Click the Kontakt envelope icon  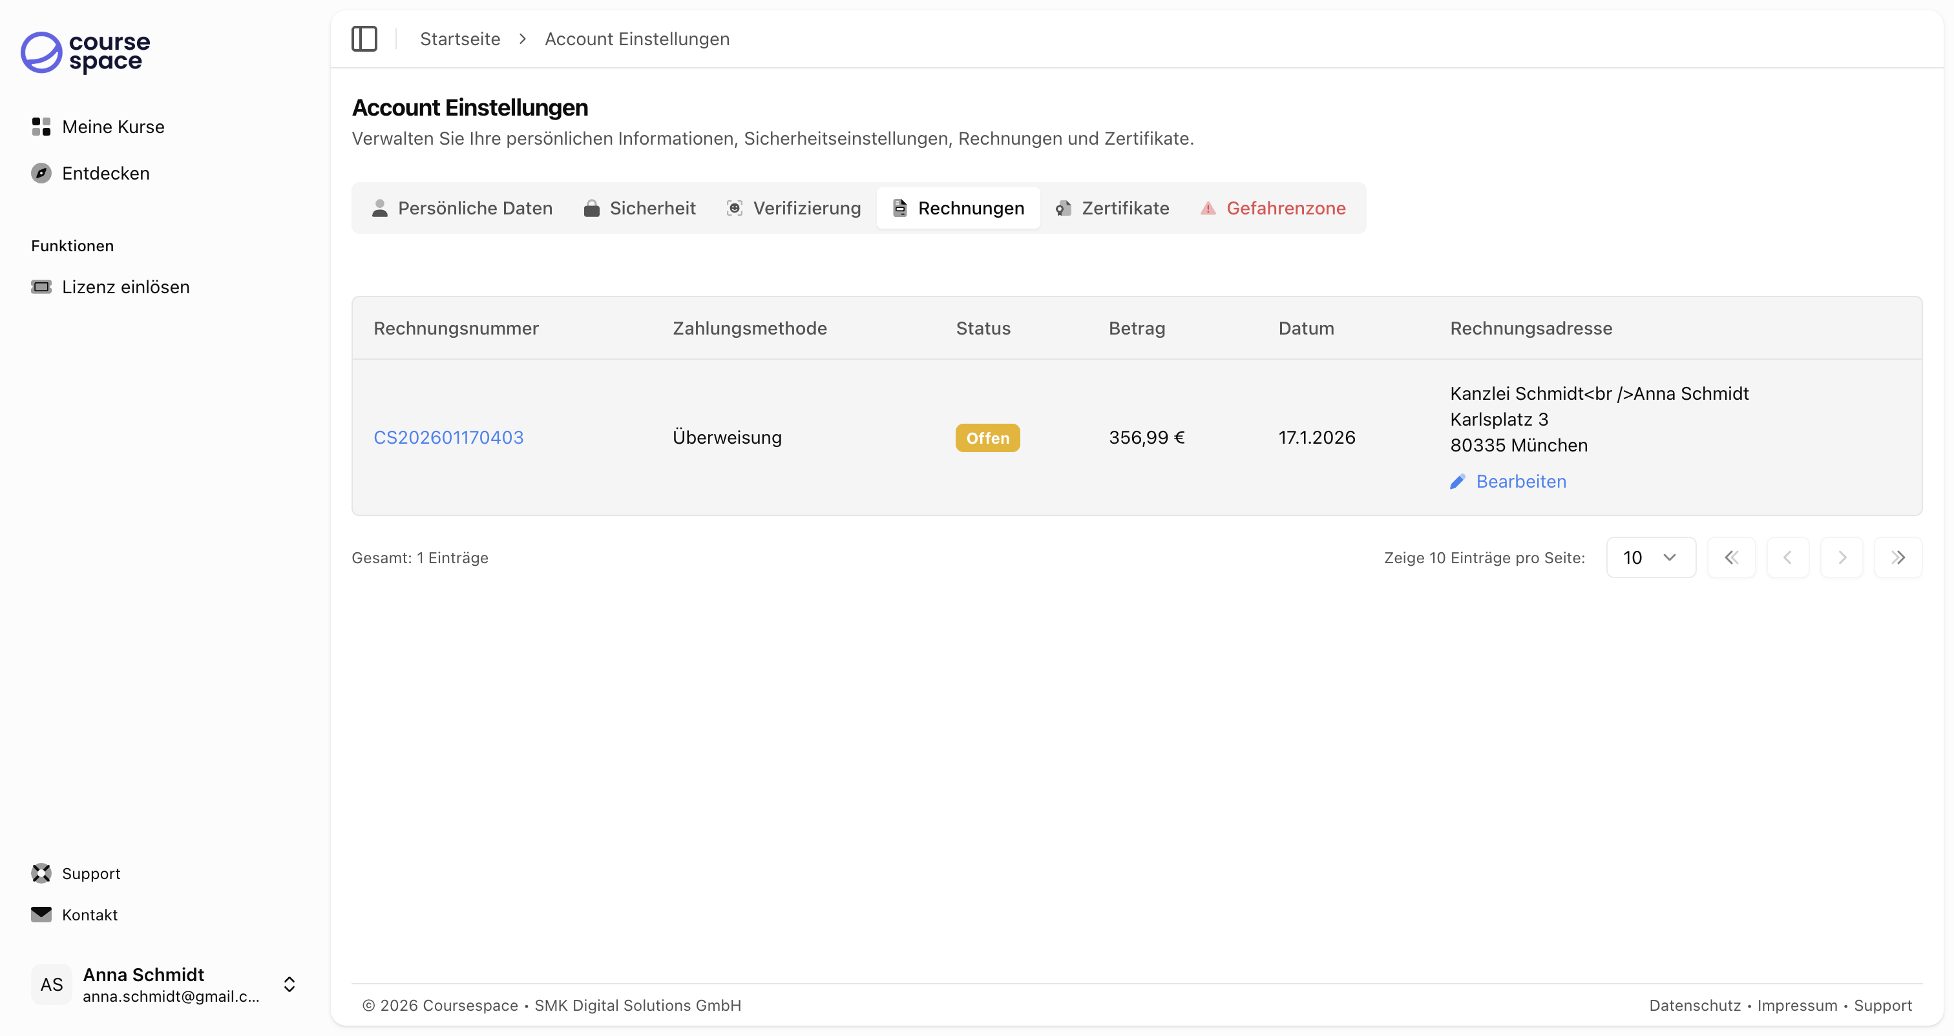[x=41, y=914]
